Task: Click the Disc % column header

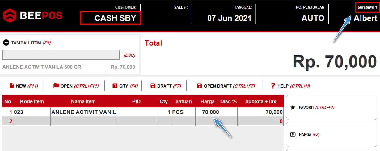Action: pos(229,101)
